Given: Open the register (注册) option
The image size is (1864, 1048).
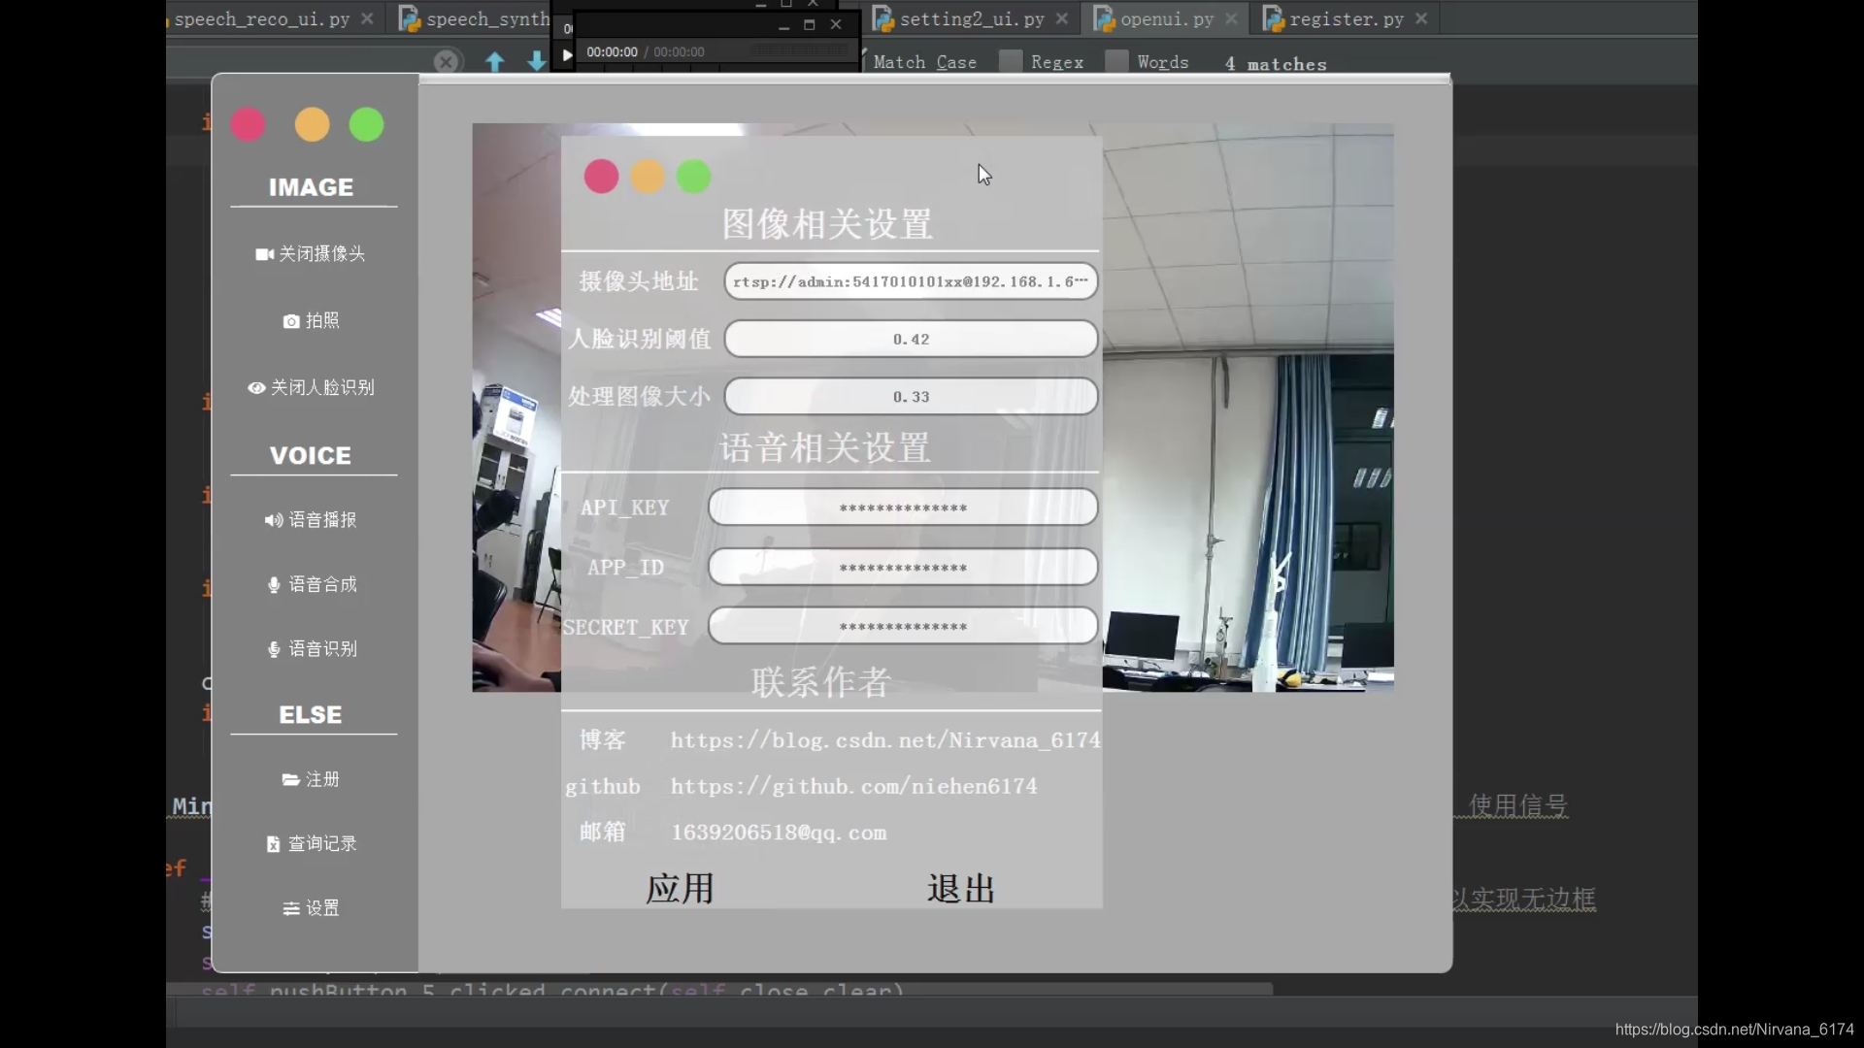Looking at the screenshot, I should click(311, 780).
